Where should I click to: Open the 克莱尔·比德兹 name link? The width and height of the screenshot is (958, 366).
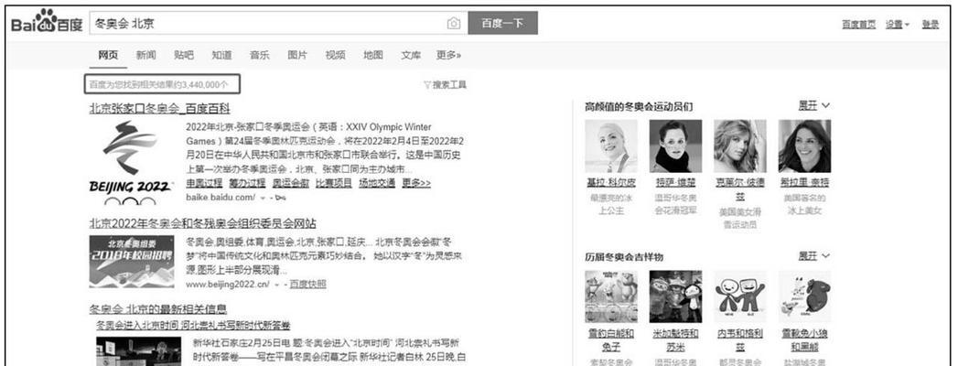click(740, 188)
